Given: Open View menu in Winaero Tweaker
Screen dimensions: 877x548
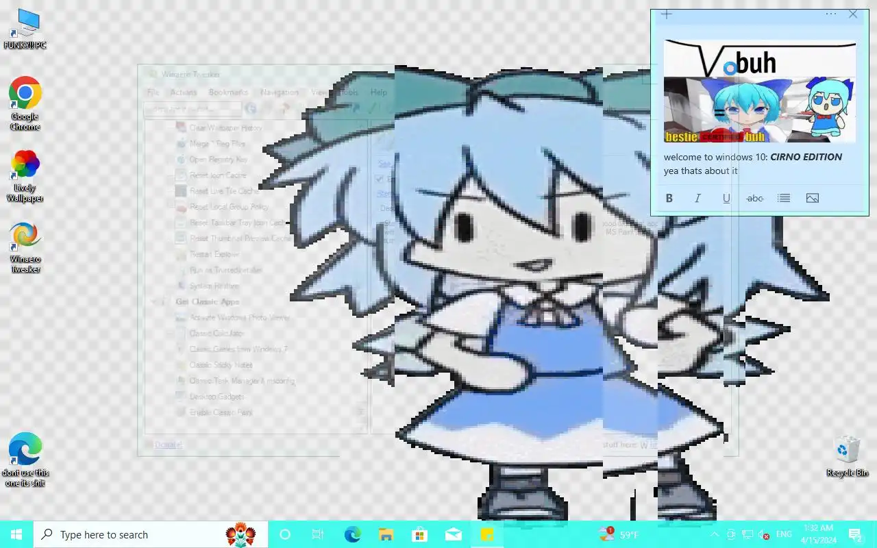Looking at the screenshot, I should point(319,92).
